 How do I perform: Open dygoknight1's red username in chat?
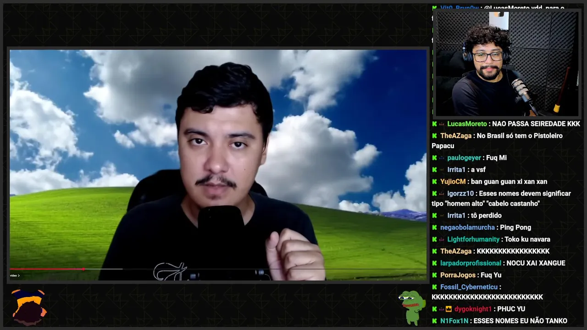473,309
